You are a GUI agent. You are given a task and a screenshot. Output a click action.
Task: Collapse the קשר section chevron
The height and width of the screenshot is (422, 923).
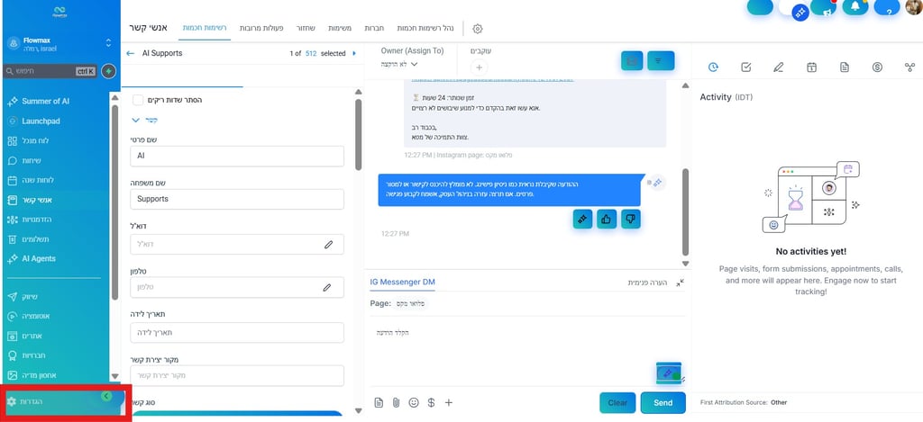pyautogui.click(x=135, y=120)
